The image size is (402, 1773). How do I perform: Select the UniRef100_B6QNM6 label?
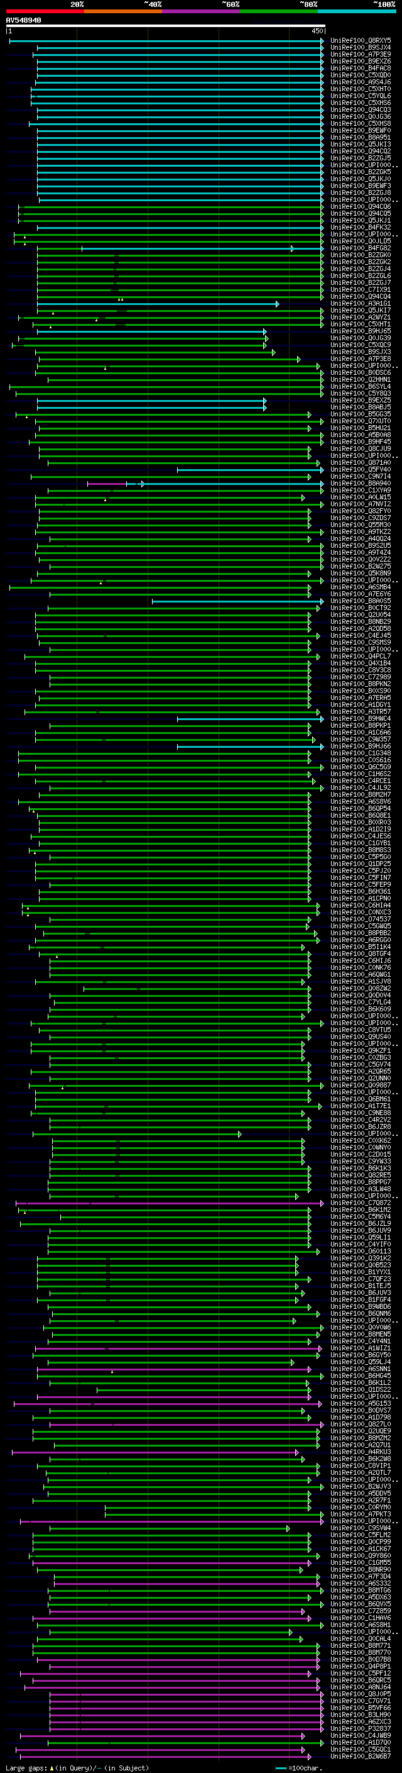point(361,1313)
